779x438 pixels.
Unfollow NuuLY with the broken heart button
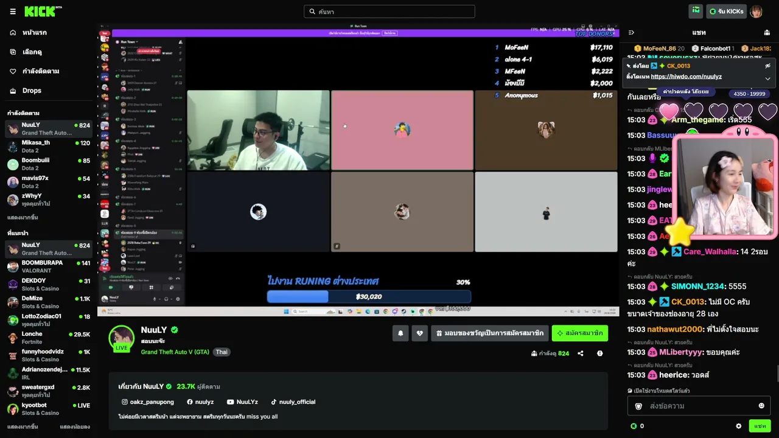[x=419, y=333]
